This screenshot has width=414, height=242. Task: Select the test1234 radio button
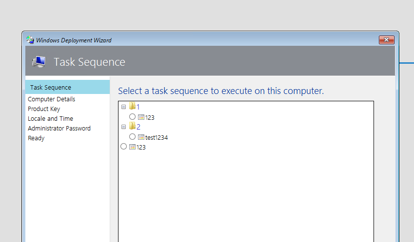coord(132,136)
